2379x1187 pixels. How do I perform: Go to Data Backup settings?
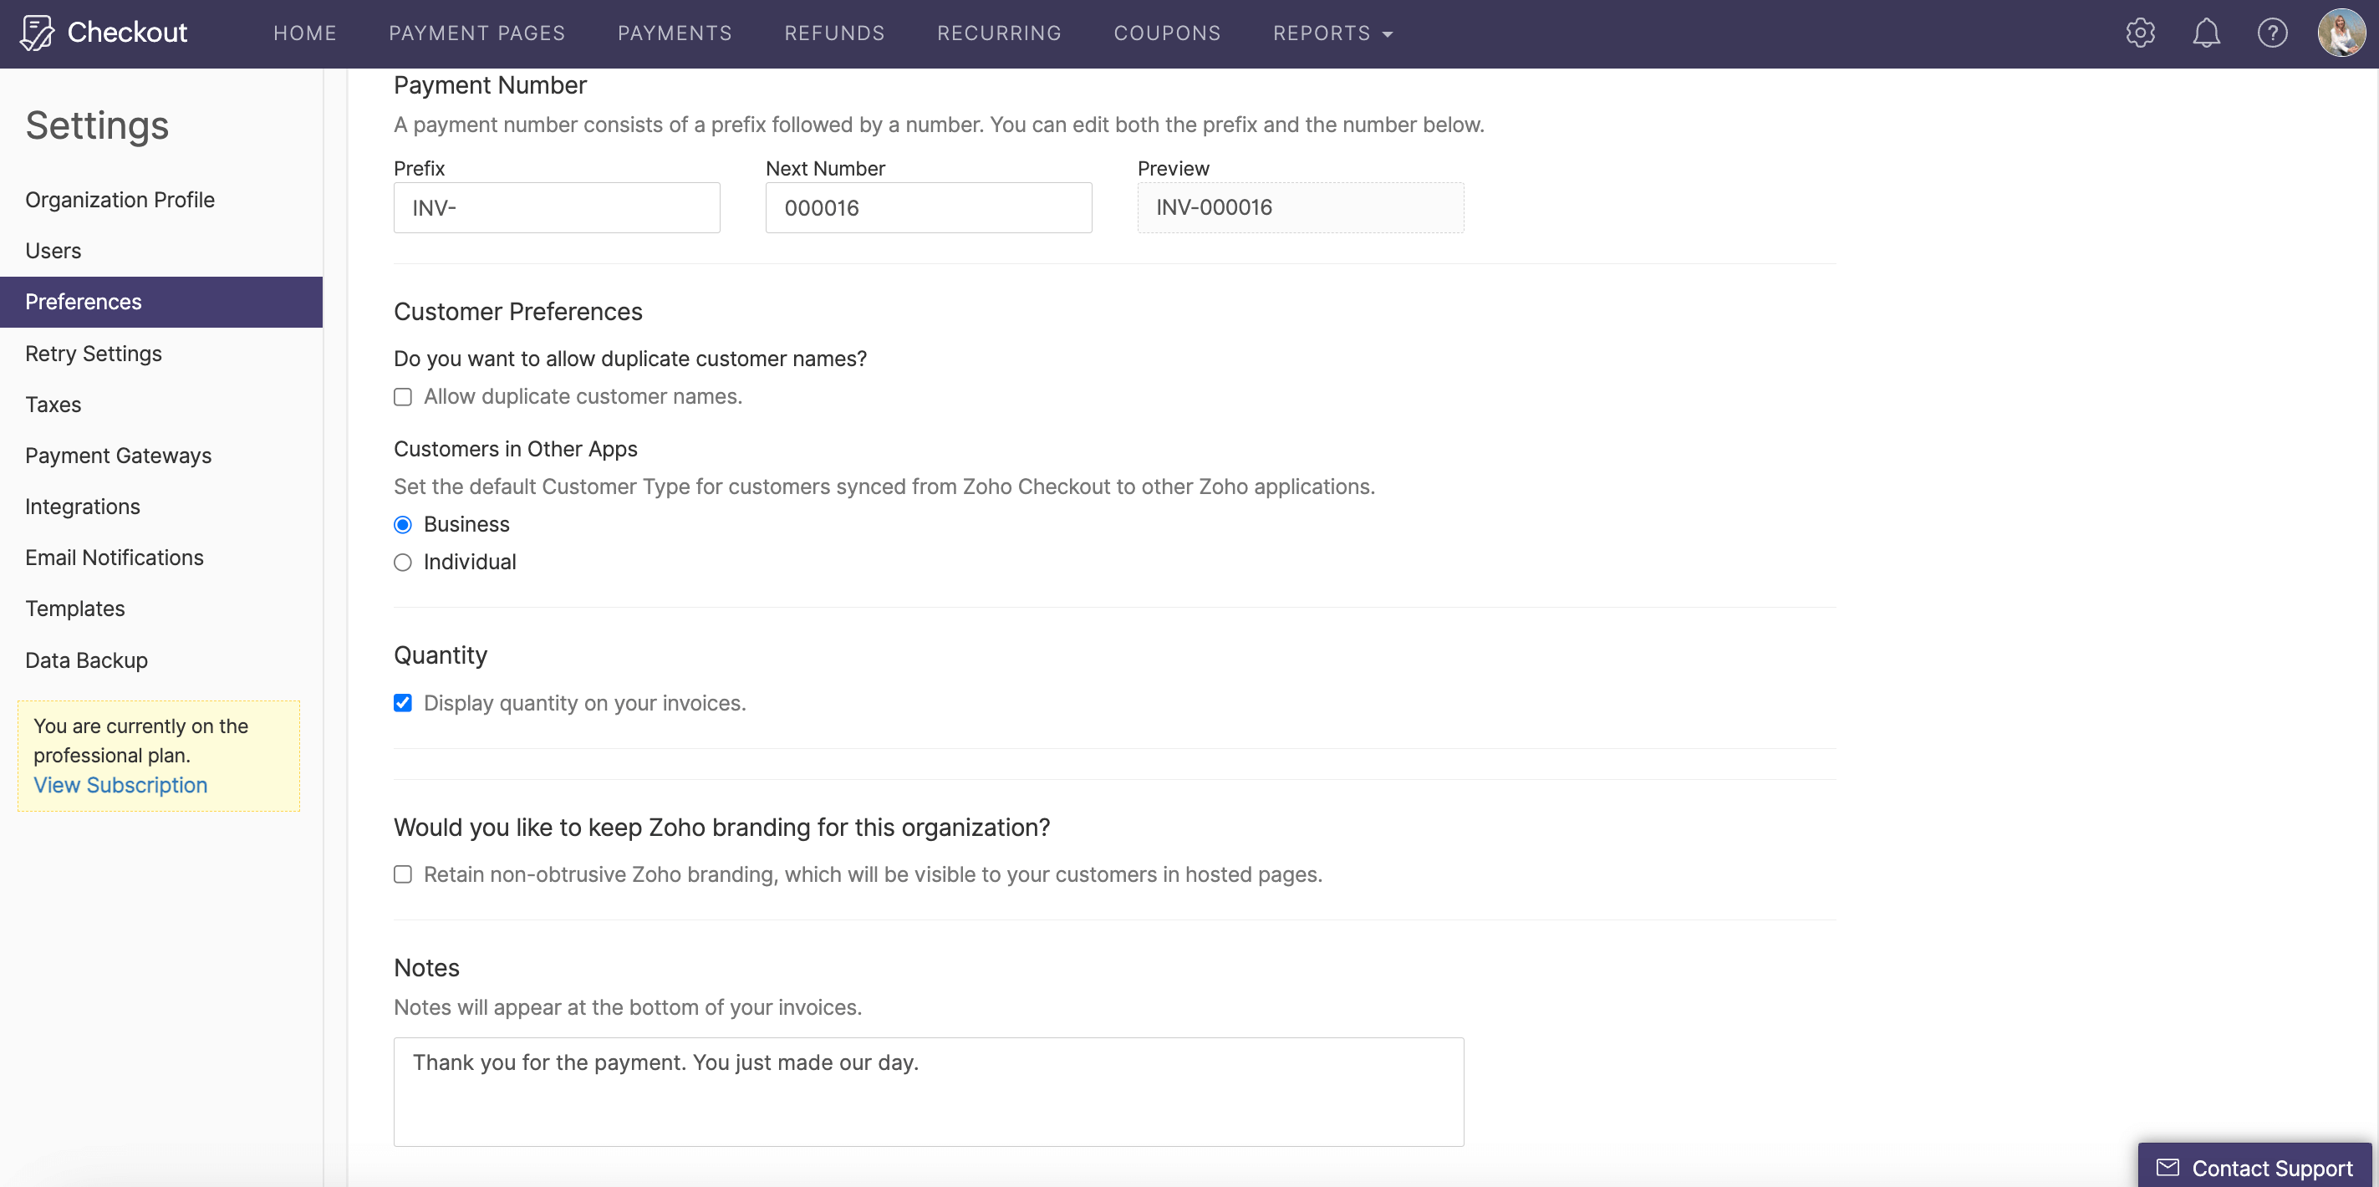click(x=86, y=660)
